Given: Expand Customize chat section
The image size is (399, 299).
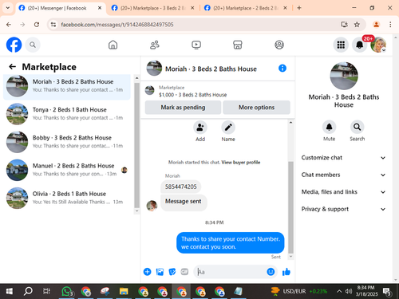Looking at the screenshot, I should tap(343, 158).
